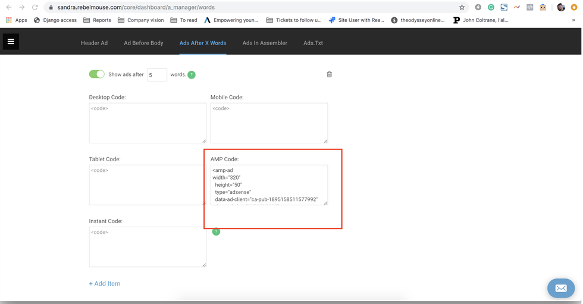Open the Reports bookmark folder
This screenshot has width=583, height=304.
click(98, 20)
